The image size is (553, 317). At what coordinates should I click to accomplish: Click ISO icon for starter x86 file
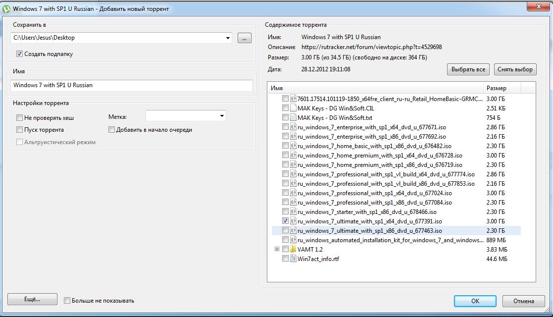293,211
